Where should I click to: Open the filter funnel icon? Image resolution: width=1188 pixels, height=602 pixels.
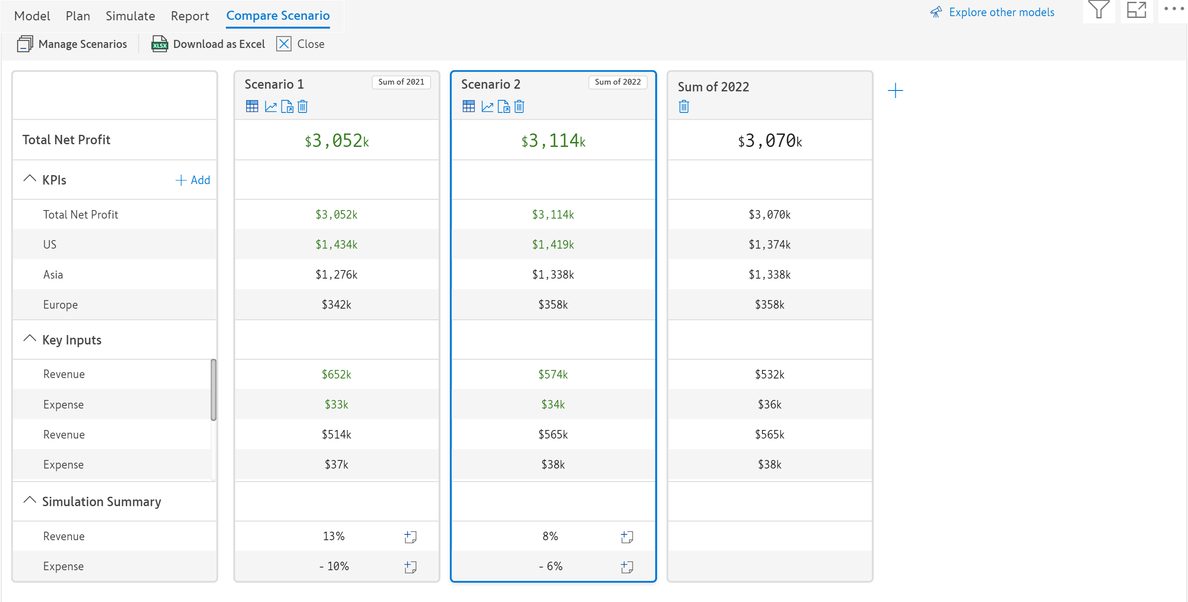tap(1099, 10)
